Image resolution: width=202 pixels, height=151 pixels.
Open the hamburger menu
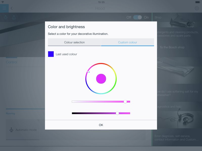click(x=4, y=8)
